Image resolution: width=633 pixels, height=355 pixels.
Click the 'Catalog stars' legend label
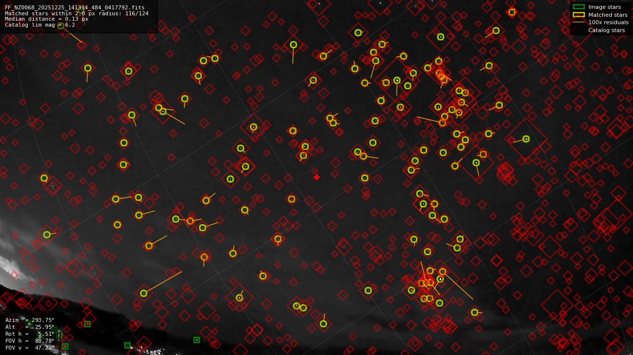[x=606, y=30]
